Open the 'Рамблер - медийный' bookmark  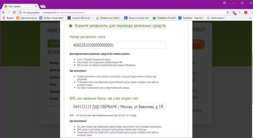point(191,18)
